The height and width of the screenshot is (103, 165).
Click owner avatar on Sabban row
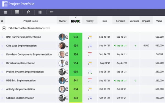62,98
